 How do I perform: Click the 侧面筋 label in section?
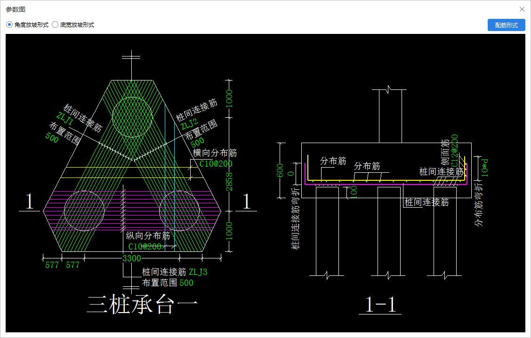[x=445, y=152]
